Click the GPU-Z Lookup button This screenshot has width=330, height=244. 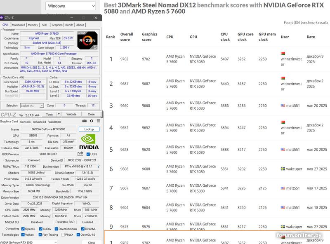point(89,129)
